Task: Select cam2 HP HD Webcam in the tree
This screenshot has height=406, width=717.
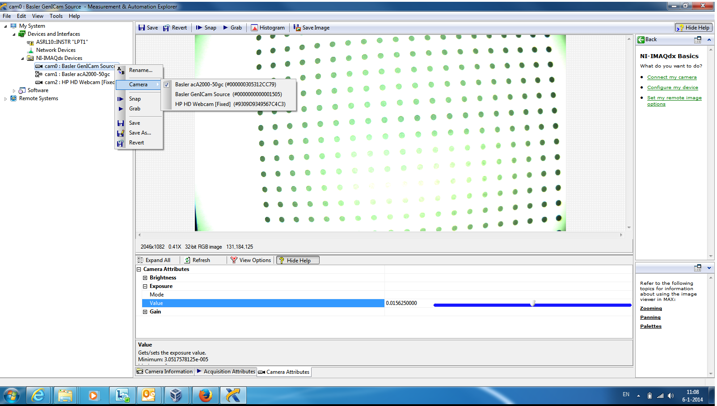Action: tap(75, 82)
